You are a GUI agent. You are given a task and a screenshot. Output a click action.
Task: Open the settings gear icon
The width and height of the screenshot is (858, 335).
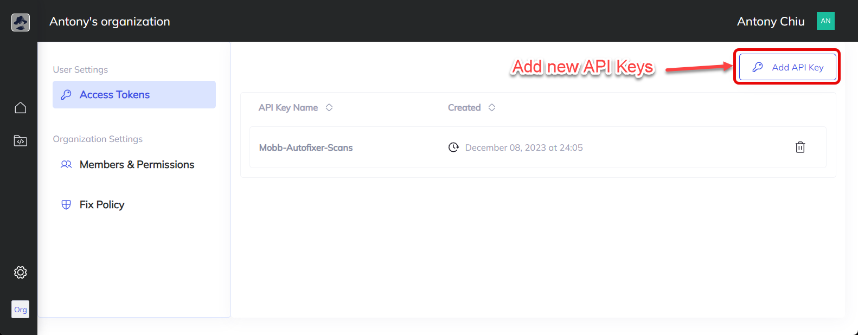point(21,272)
